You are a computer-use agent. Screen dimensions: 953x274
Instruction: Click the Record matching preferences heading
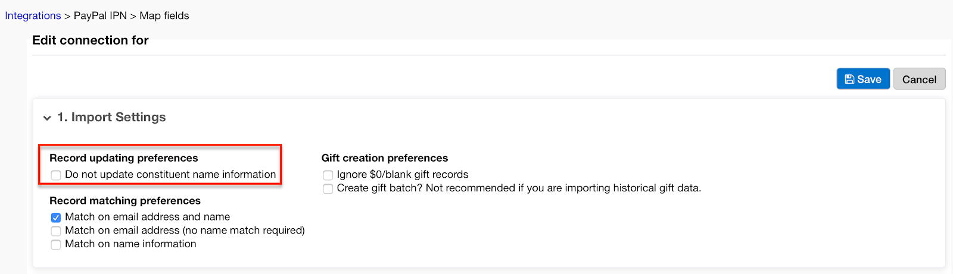click(x=125, y=200)
